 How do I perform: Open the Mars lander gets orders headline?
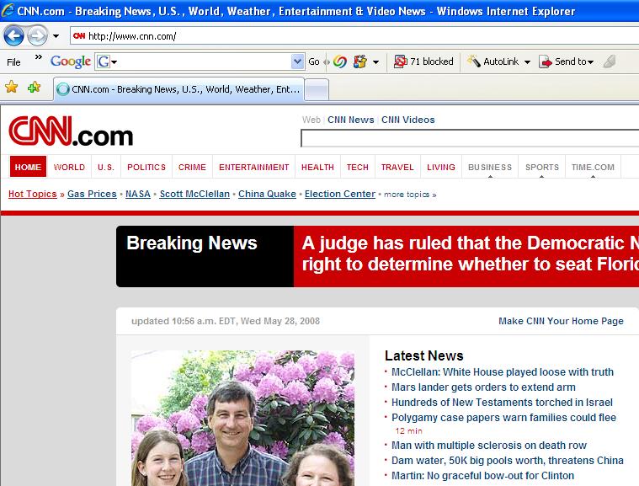click(x=483, y=387)
